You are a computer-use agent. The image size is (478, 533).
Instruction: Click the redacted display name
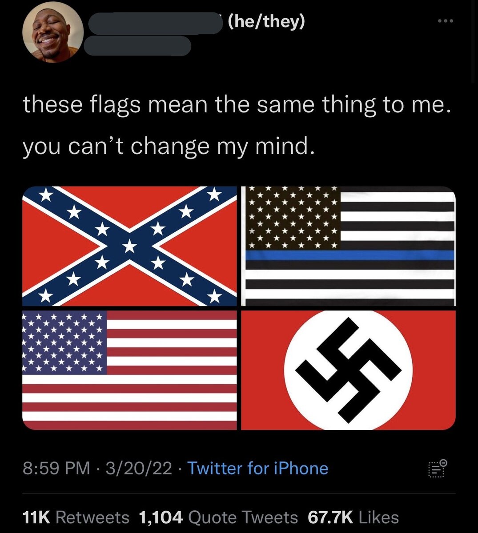pyautogui.click(x=156, y=23)
